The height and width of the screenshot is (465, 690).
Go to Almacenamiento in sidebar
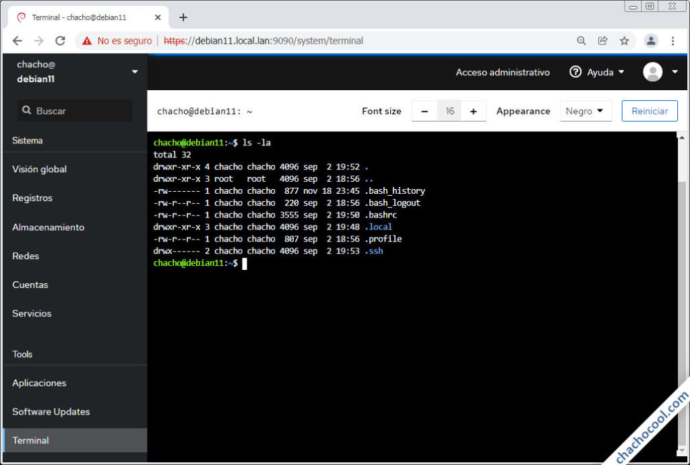coord(48,227)
